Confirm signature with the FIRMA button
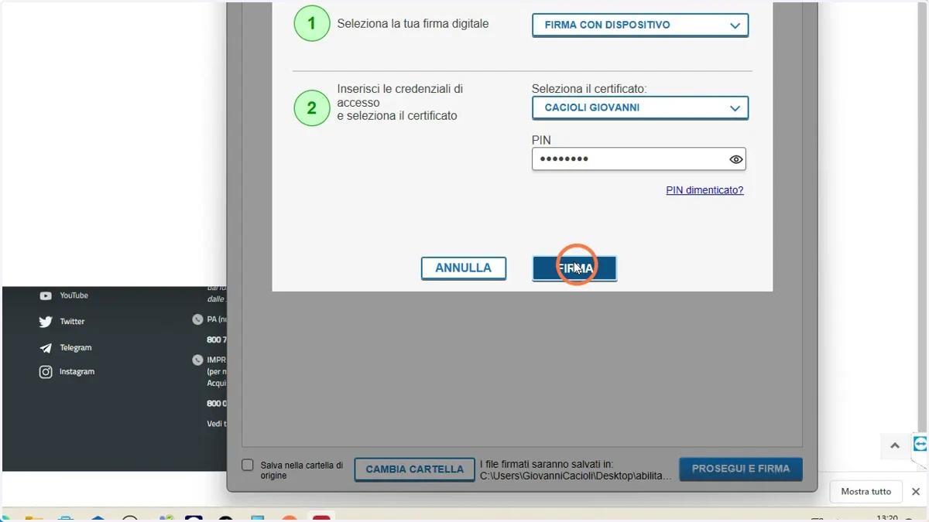Screen dimensions: 929x522 [x=574, y=268]
